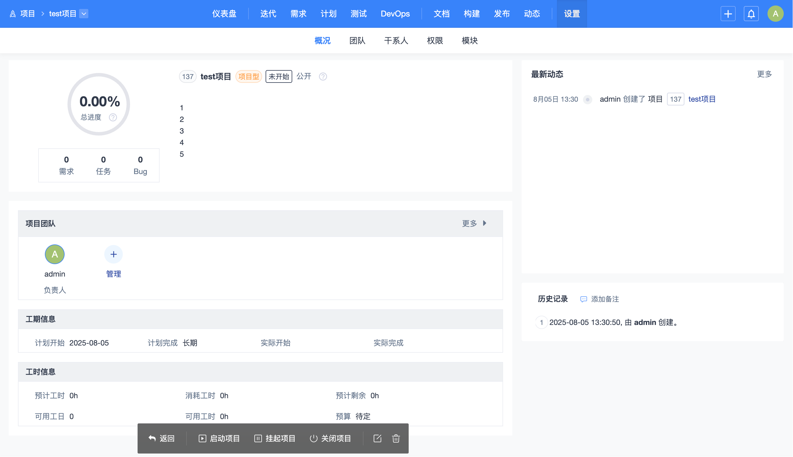This screenshot has width=793, height=457.
Task: Click the test项目 link in latest activity
Action: coord(702,100)
